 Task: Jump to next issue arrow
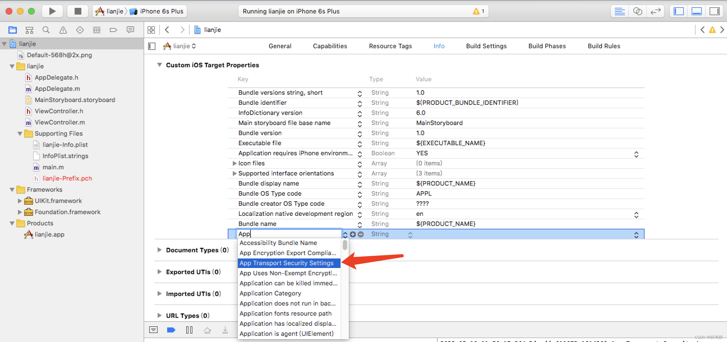[x=722, y=30]
